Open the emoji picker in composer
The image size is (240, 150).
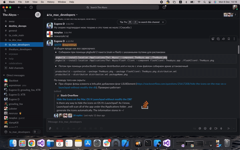click(205, 128)
